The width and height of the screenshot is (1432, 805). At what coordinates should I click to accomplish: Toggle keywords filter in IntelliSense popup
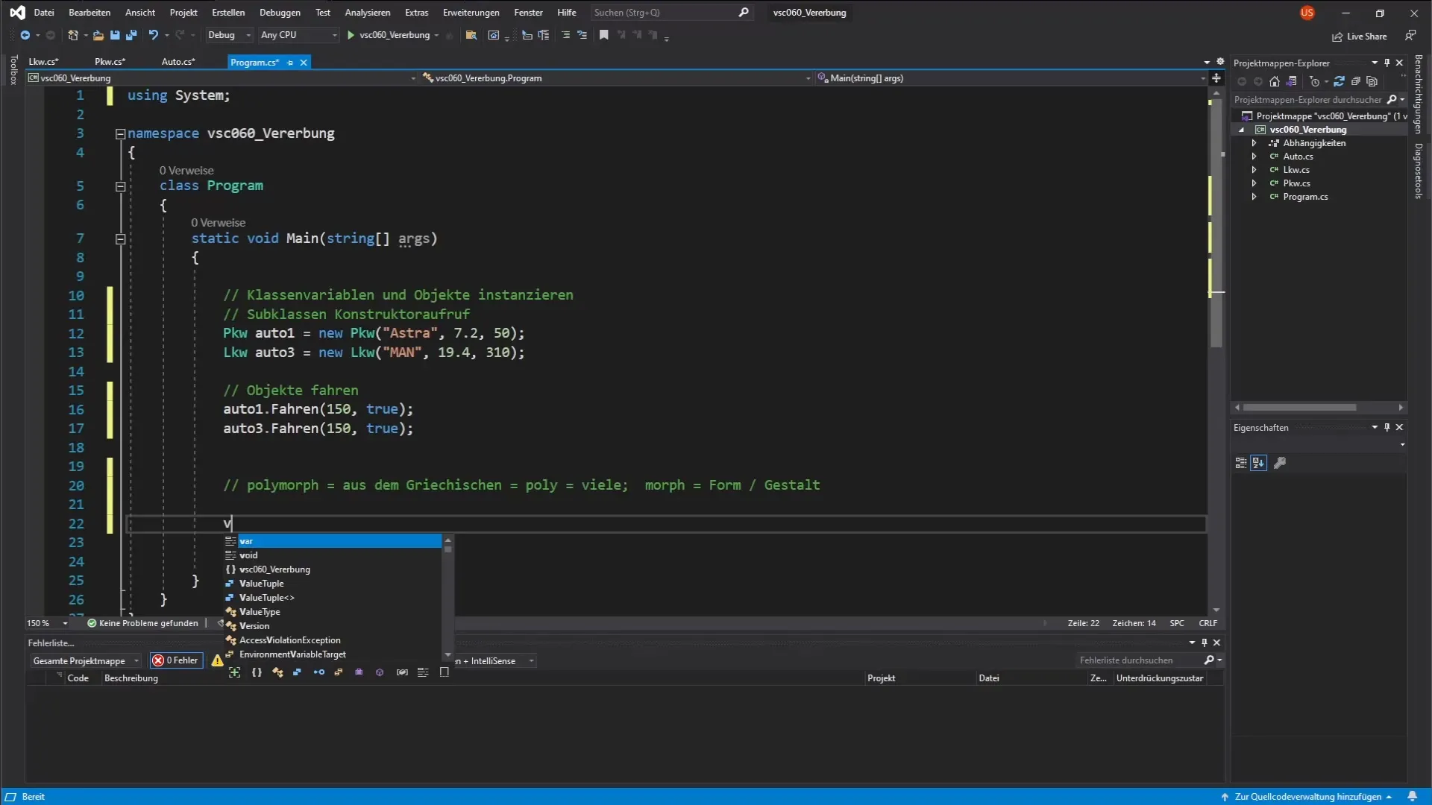[x=423, y=672]
